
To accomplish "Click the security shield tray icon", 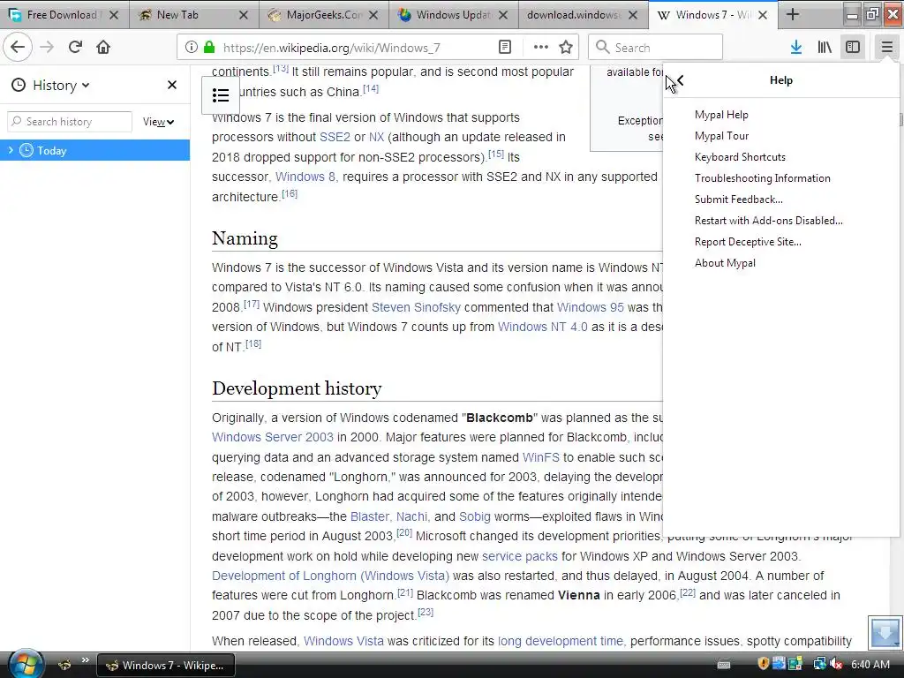I will (764, 664).
